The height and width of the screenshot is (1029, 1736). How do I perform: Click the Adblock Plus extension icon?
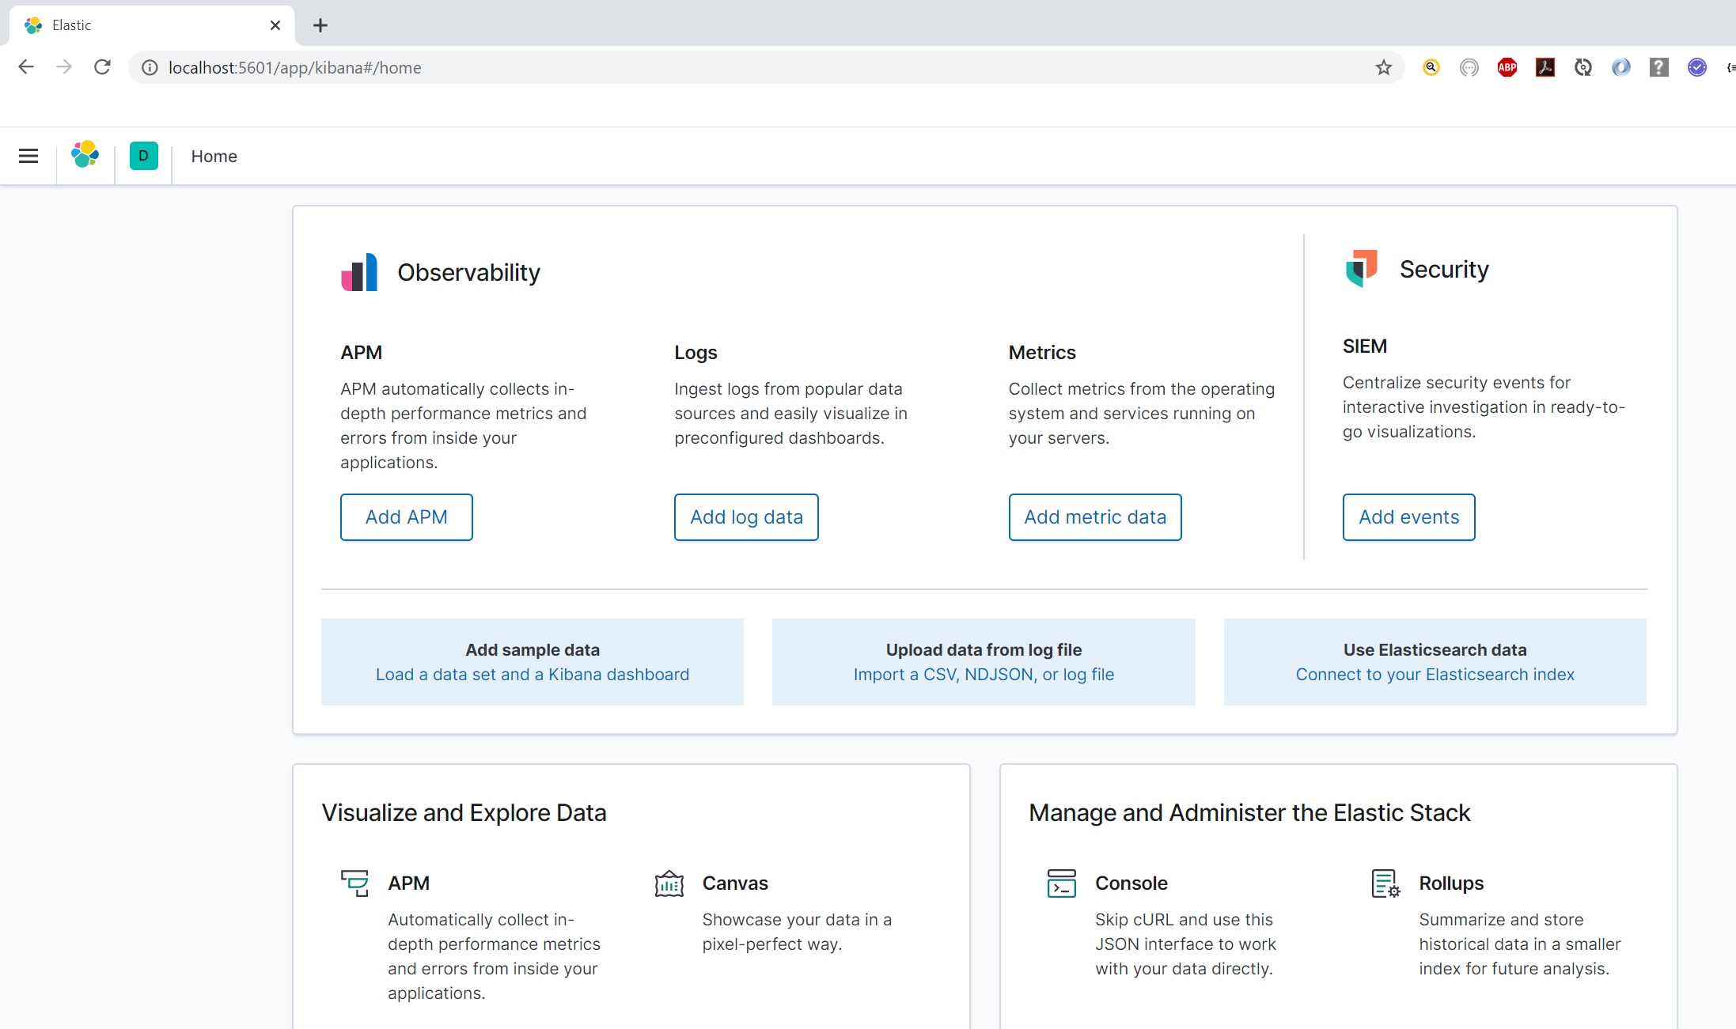(1507, 68)
